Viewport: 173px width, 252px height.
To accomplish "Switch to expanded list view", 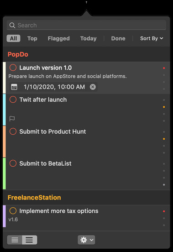I will pyautogui.click(x=29, y=240).
